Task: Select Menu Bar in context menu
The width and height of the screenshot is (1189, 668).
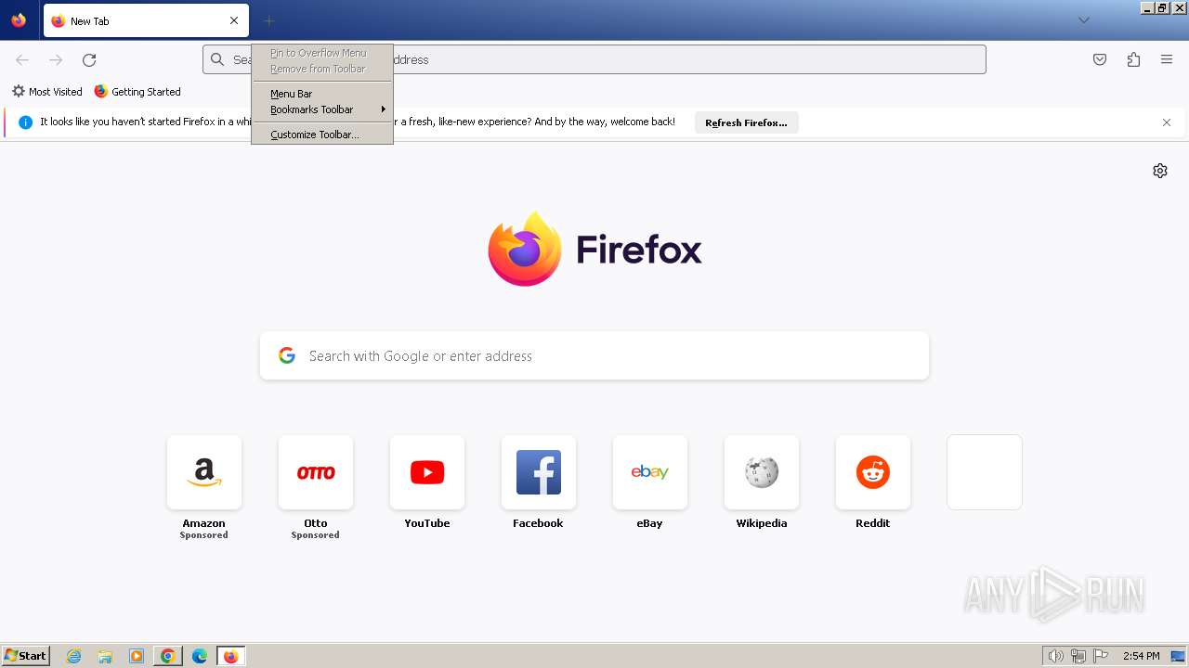Action: [322, 94]
